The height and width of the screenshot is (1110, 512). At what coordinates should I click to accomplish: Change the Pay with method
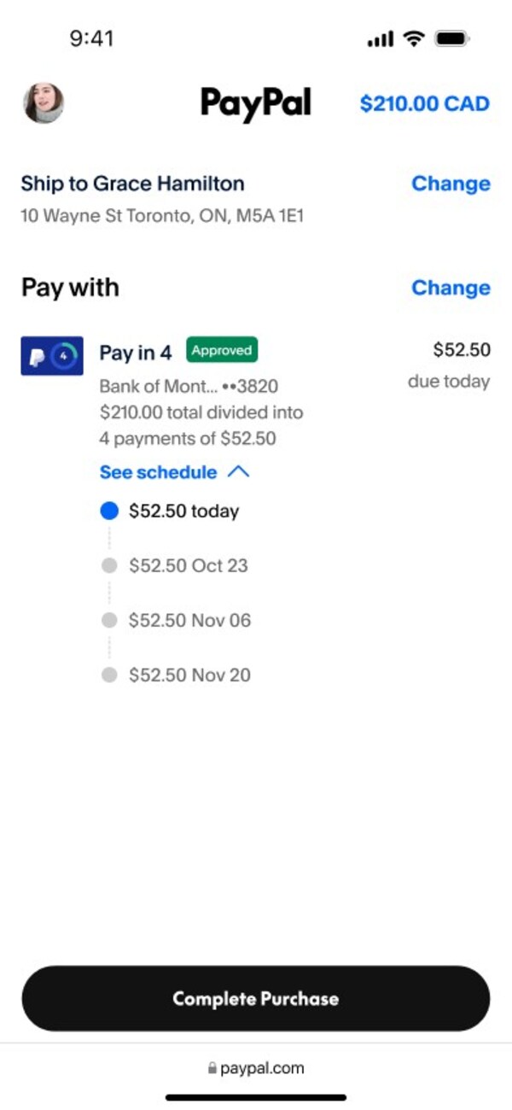[x=451, y=288]
